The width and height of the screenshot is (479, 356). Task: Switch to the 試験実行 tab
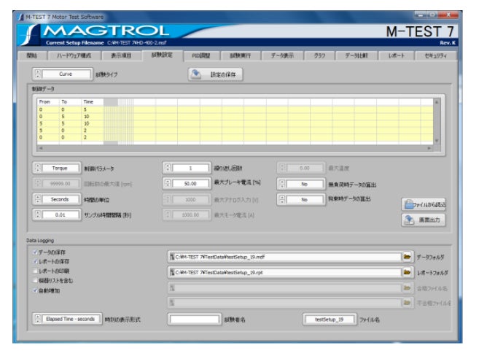point(240,56)
